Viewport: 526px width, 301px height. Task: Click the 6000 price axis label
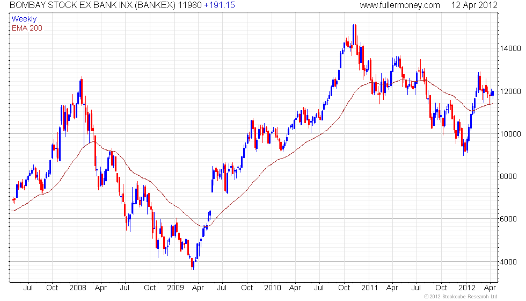(x=508, y=219)
